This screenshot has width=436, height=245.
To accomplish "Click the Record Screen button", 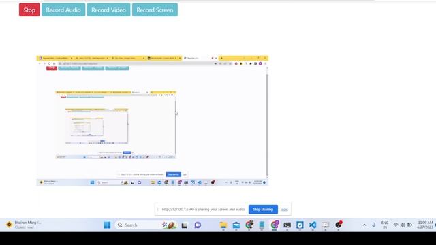I will point(155,10).
